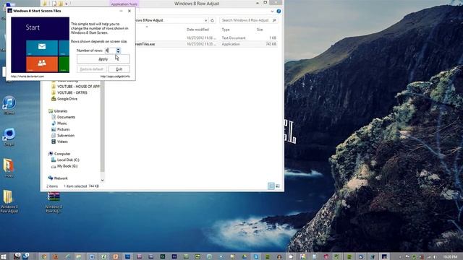Image resolution: width=463 pixels, height=260 pixels.
Task: Open My Book (G:) drive
Action: pos(67,166)
